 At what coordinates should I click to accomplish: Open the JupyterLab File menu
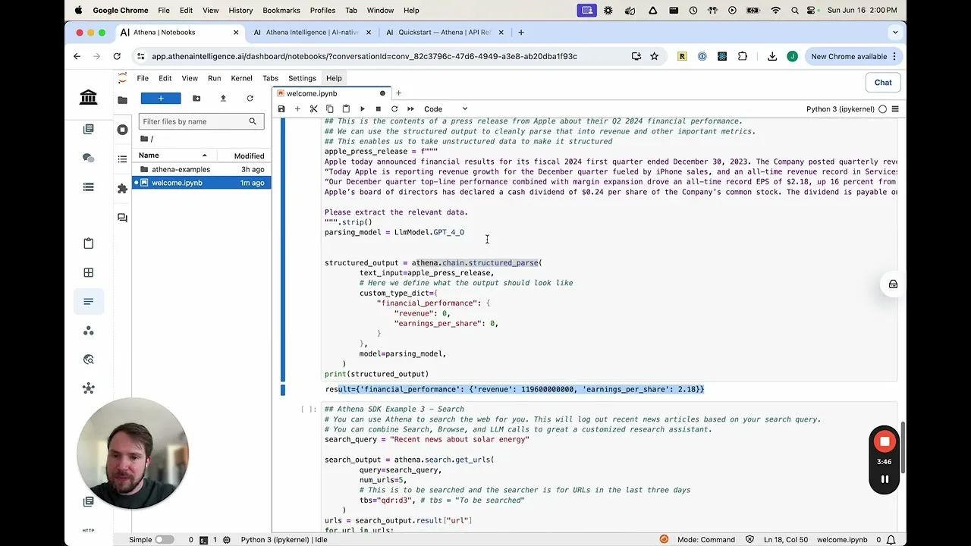tap(143, 78)
